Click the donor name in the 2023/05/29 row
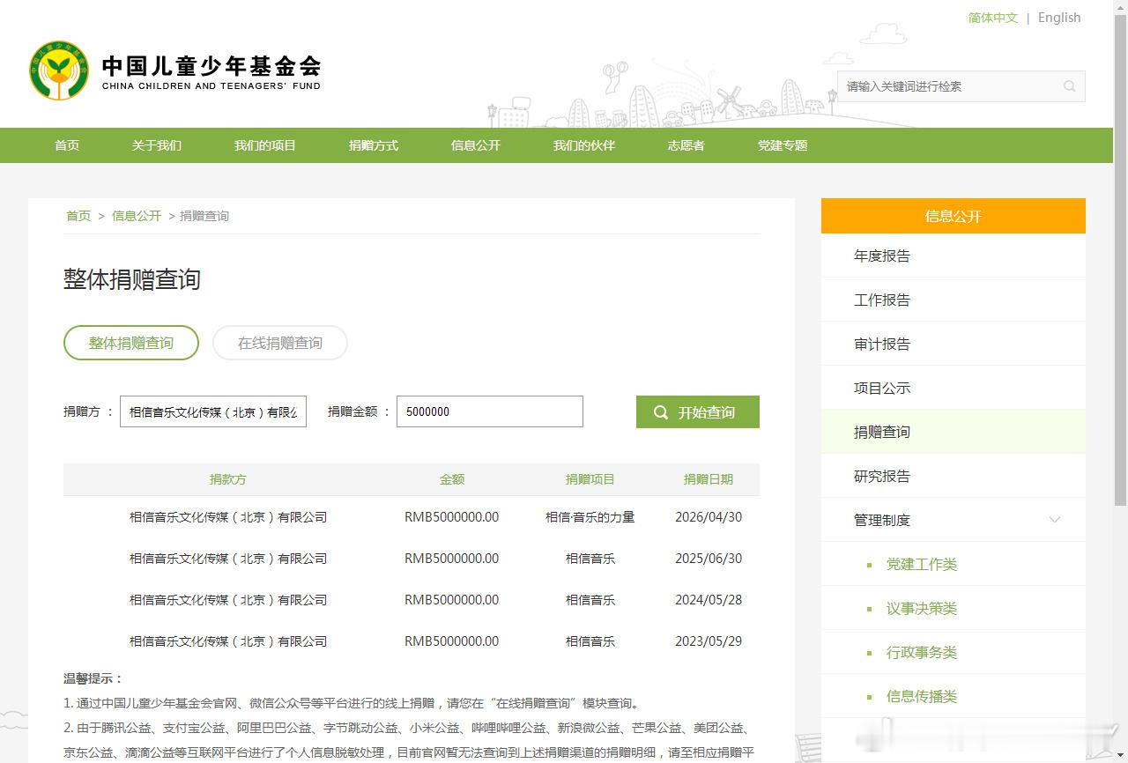This screenshot has height=763, width=1128. (228, 641)
